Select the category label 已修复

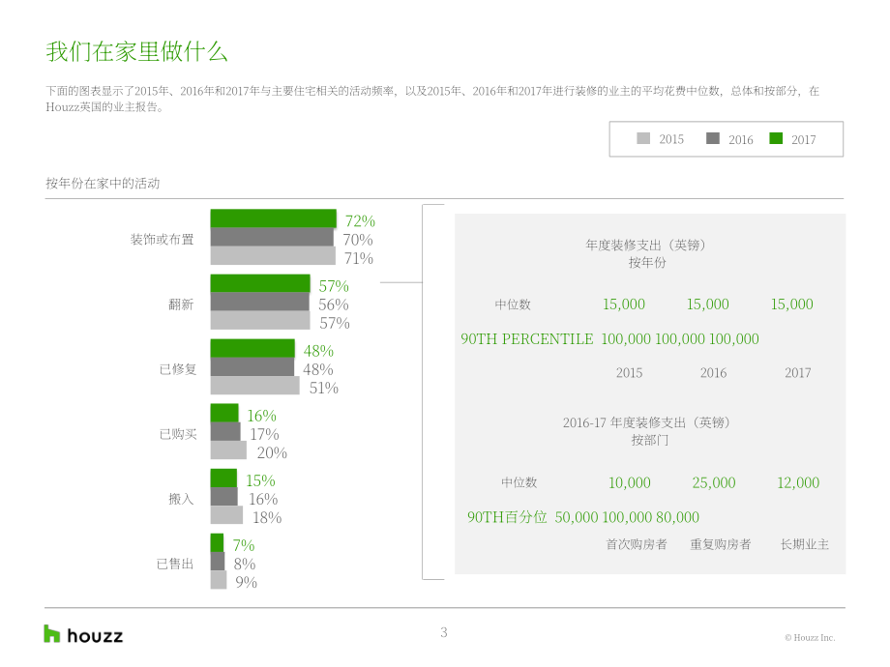pyautogui.click(x=178, y=369)
